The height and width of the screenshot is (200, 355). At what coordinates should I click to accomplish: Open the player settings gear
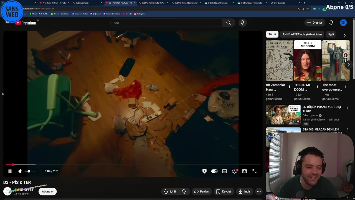point(235,171)
